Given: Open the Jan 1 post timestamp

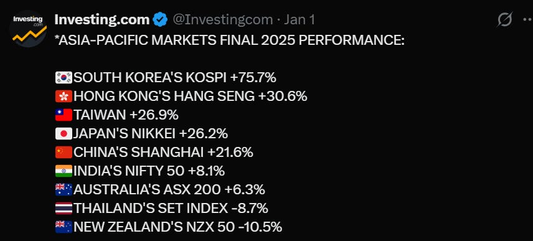Looking at the screenshot, I should (299, 20).
